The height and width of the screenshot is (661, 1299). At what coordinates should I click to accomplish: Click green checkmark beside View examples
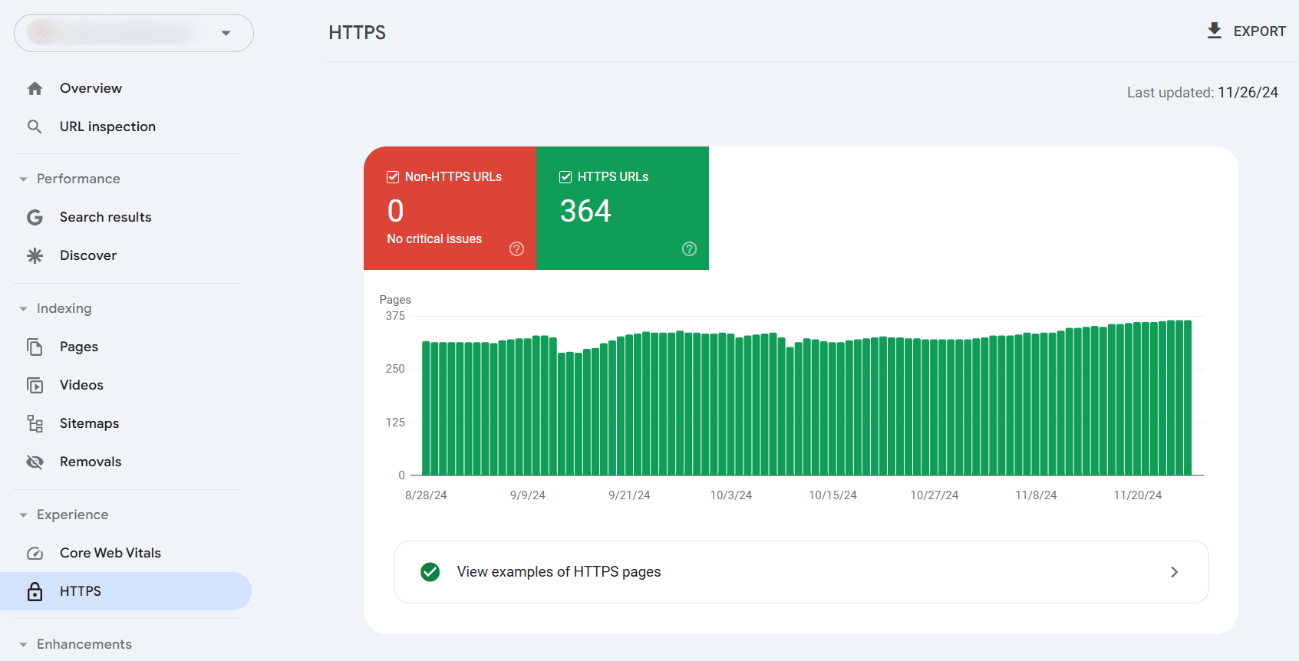(430, 572)
